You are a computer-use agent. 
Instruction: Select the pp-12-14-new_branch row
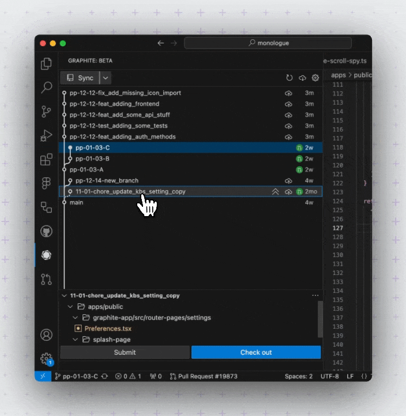point(191,181)
